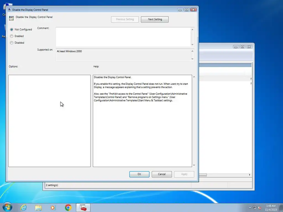Confirm the dialog with OK
The height and width of the screenshot is (212, 283).
point(139,174)
